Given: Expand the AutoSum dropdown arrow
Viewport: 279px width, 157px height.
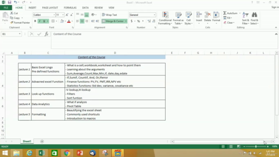Looking at the screenshot, I should coord(240,13).
